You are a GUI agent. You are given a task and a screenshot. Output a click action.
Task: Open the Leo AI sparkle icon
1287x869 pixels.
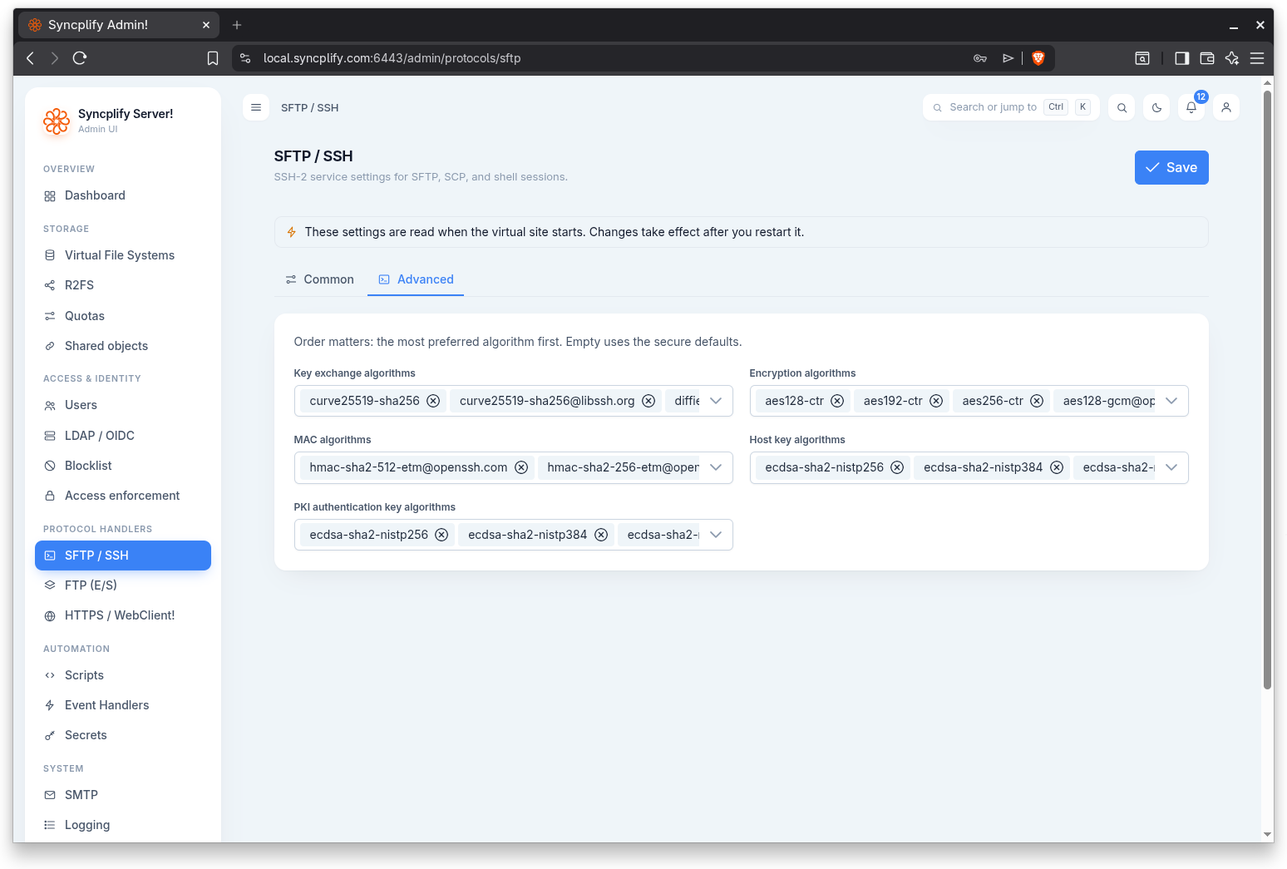(1232, 58)
